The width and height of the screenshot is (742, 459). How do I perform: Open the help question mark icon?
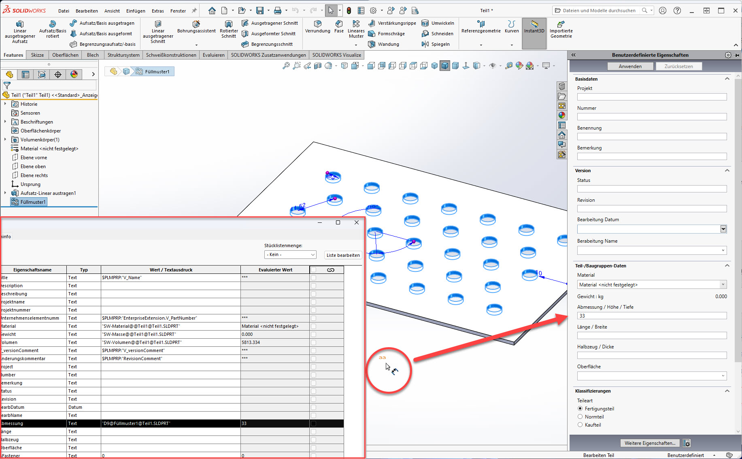(x=677, y=11)
